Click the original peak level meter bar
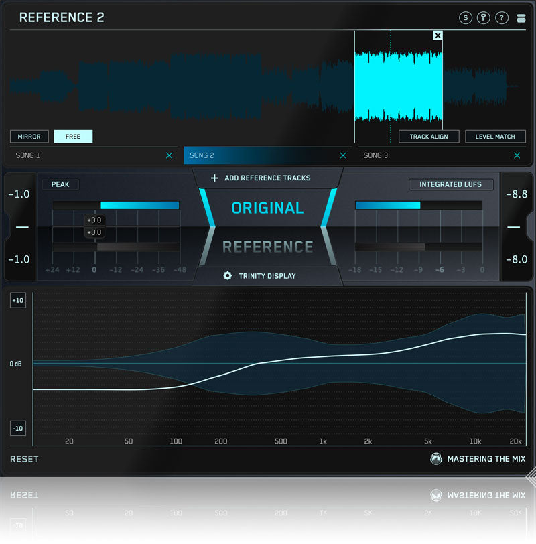The height and width of the screenshot is (544, 536). point(116,206)
